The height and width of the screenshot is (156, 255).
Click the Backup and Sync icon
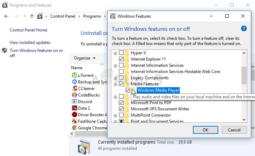74,82
